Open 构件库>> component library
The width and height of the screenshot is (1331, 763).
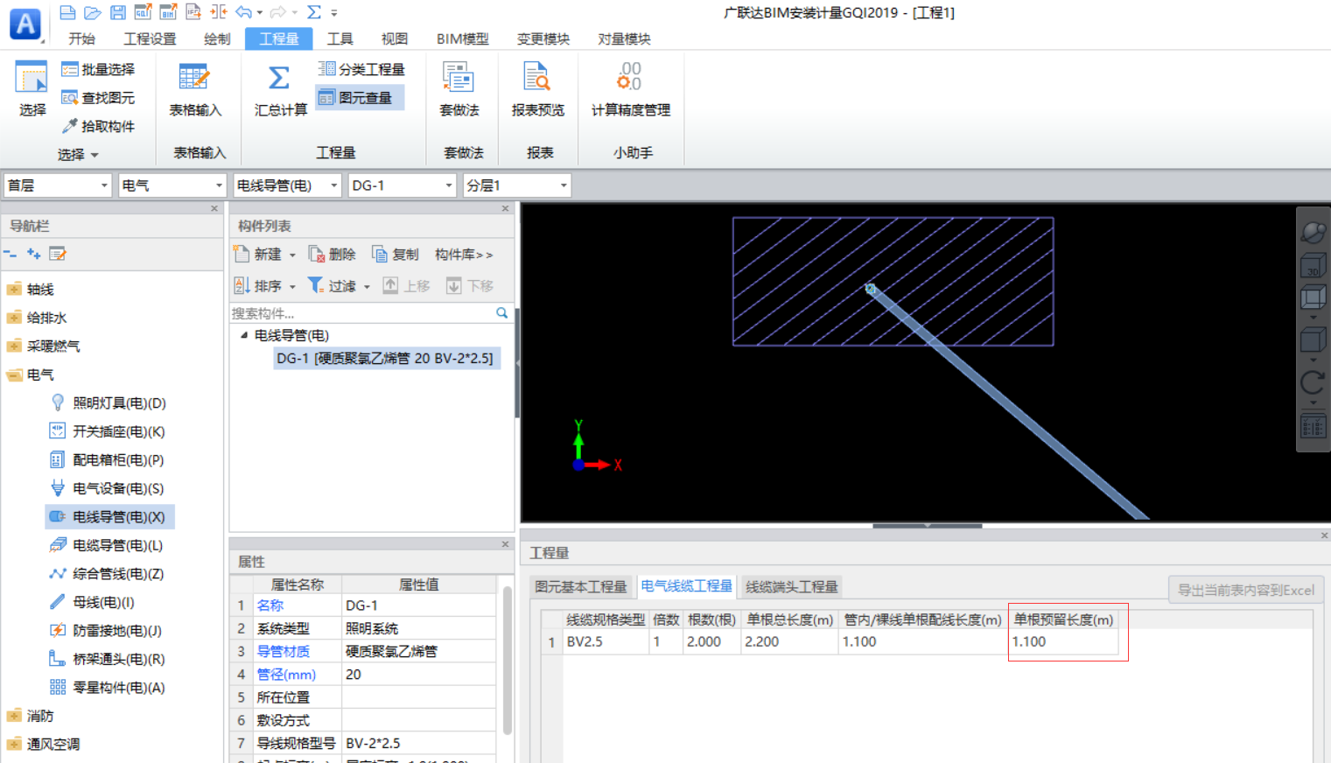click(464, 254)
